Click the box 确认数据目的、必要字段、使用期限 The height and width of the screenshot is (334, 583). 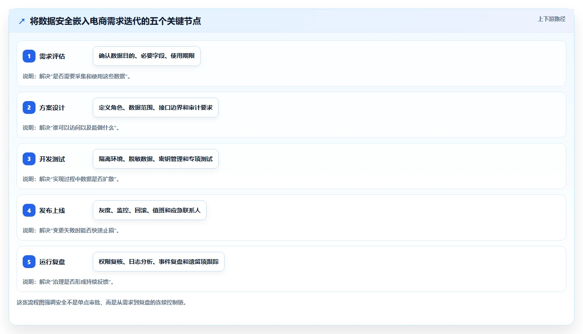coord(147,56)
